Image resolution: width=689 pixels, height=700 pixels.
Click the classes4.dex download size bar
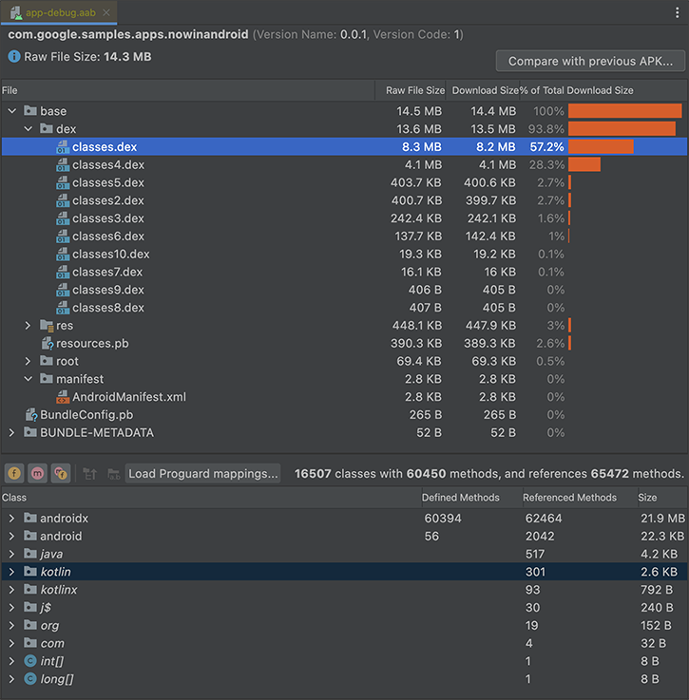[x=584, y=165]
